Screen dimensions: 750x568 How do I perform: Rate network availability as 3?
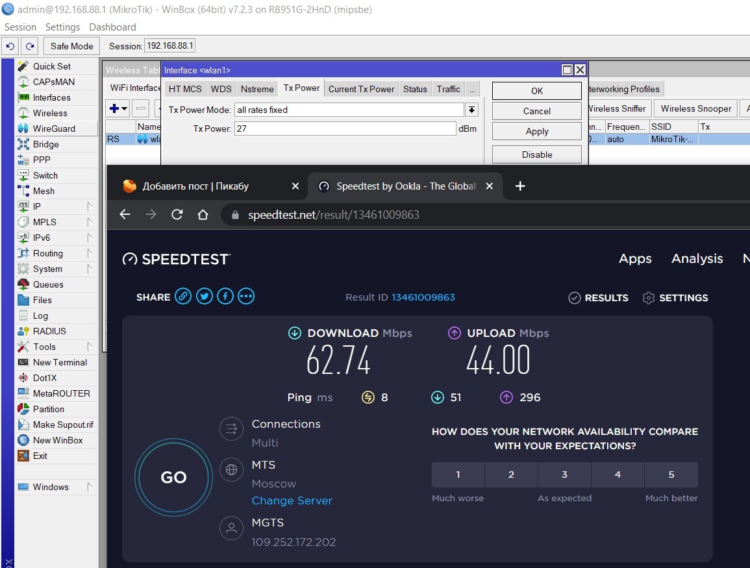[x=564, y=475]
